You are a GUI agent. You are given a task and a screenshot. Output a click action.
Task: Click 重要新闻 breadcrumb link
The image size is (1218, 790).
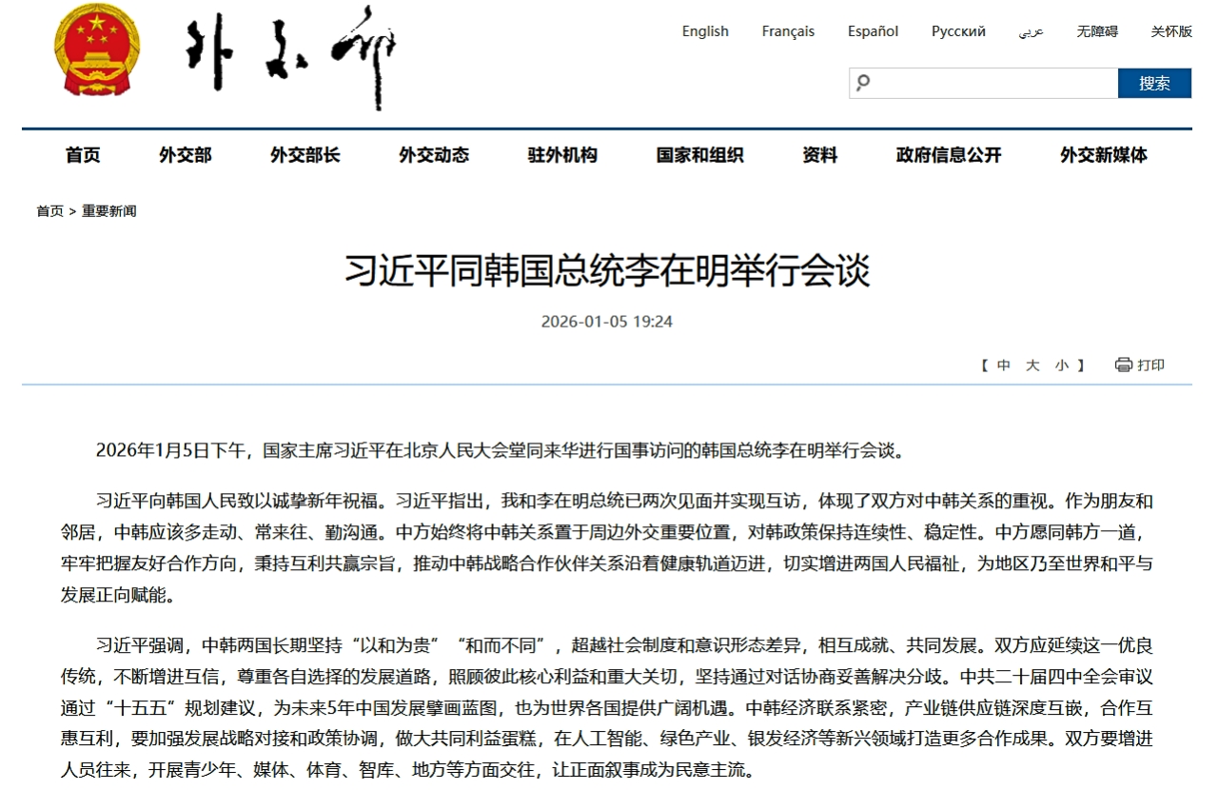pos(108,211)
